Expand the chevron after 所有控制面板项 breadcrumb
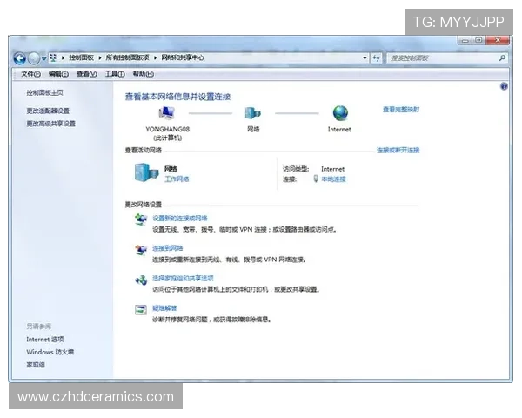The width and height of the screenshot is (522, 418). [x=155, y=58]
